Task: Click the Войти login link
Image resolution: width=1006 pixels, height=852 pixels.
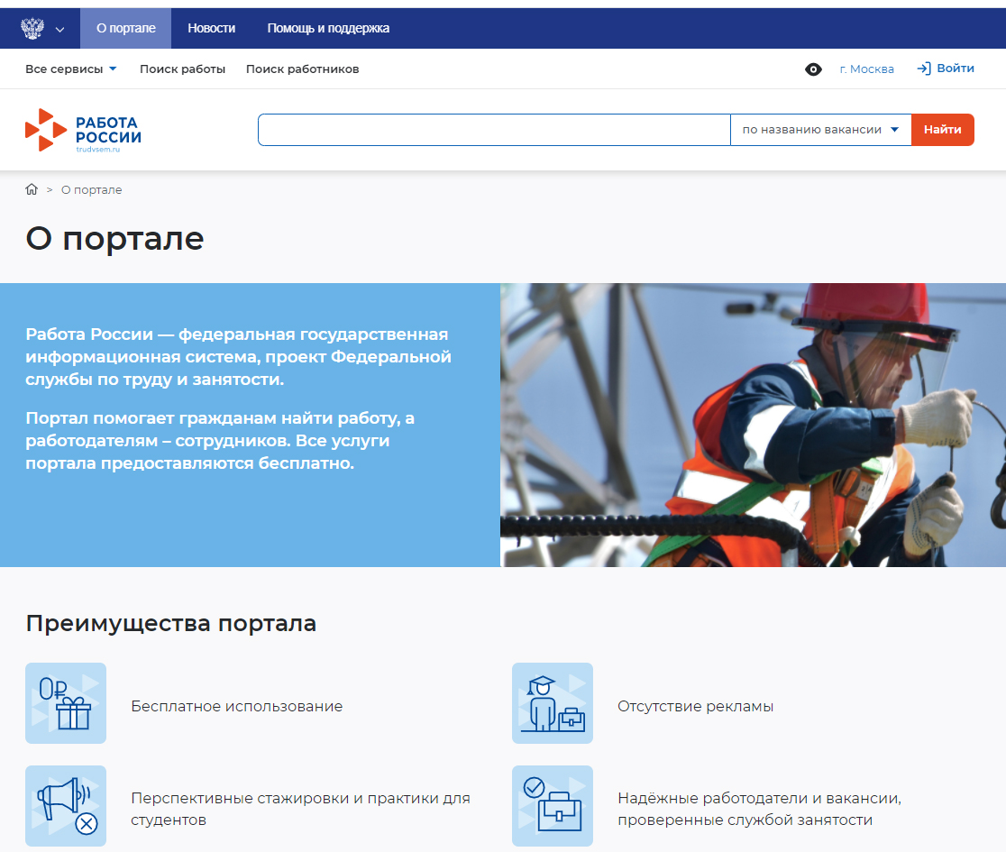Action: pos(956,68)
